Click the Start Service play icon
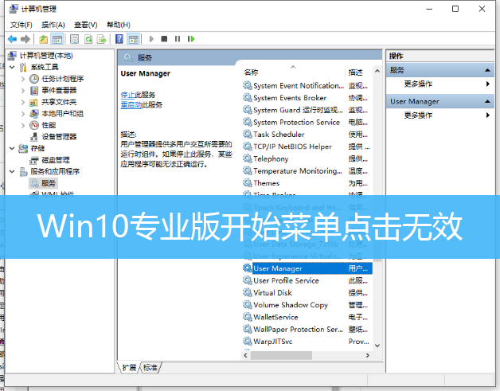 (x=151, y=39)
